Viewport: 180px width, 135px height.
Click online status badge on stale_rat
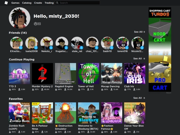click(x=81, y=48)
